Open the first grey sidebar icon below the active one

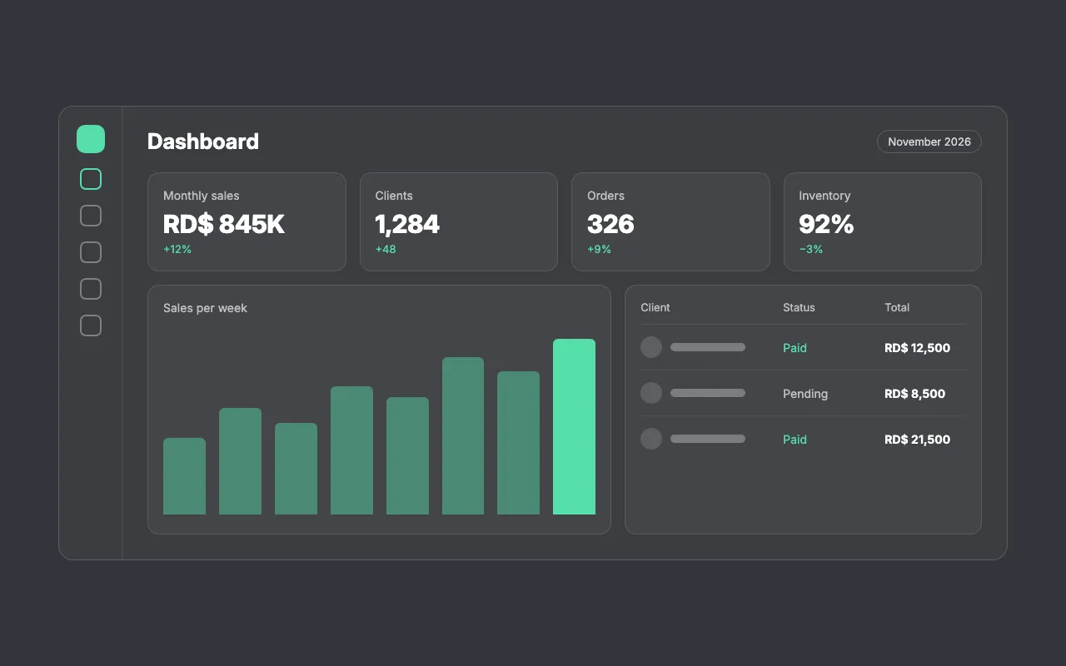(x=91, y=216)
